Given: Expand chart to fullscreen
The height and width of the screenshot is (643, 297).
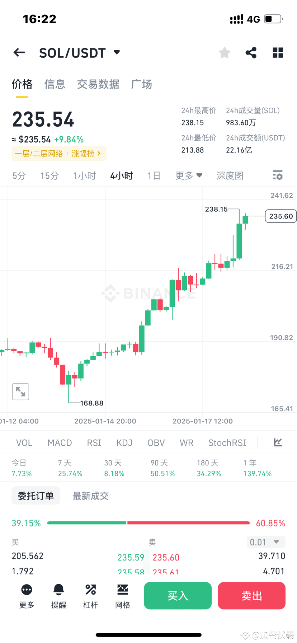Looking at the screenshot, I should click(x=20, y=391).
